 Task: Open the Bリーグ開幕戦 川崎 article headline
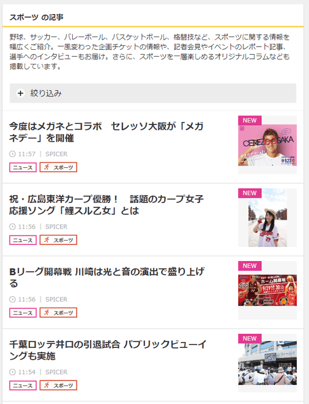coord(107,278)
